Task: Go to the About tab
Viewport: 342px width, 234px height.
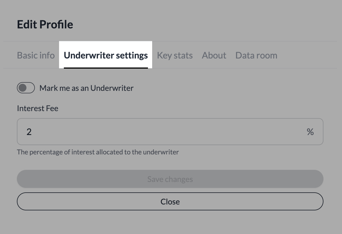Action: pyautogui.click(x=214, y=55)
